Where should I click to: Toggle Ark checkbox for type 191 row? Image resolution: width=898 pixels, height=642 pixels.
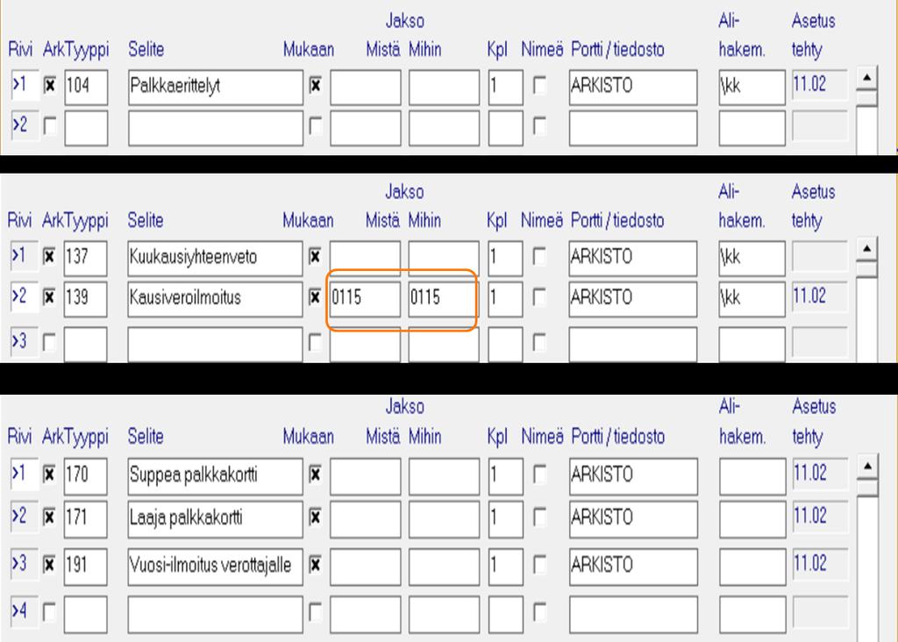[51, 565]
